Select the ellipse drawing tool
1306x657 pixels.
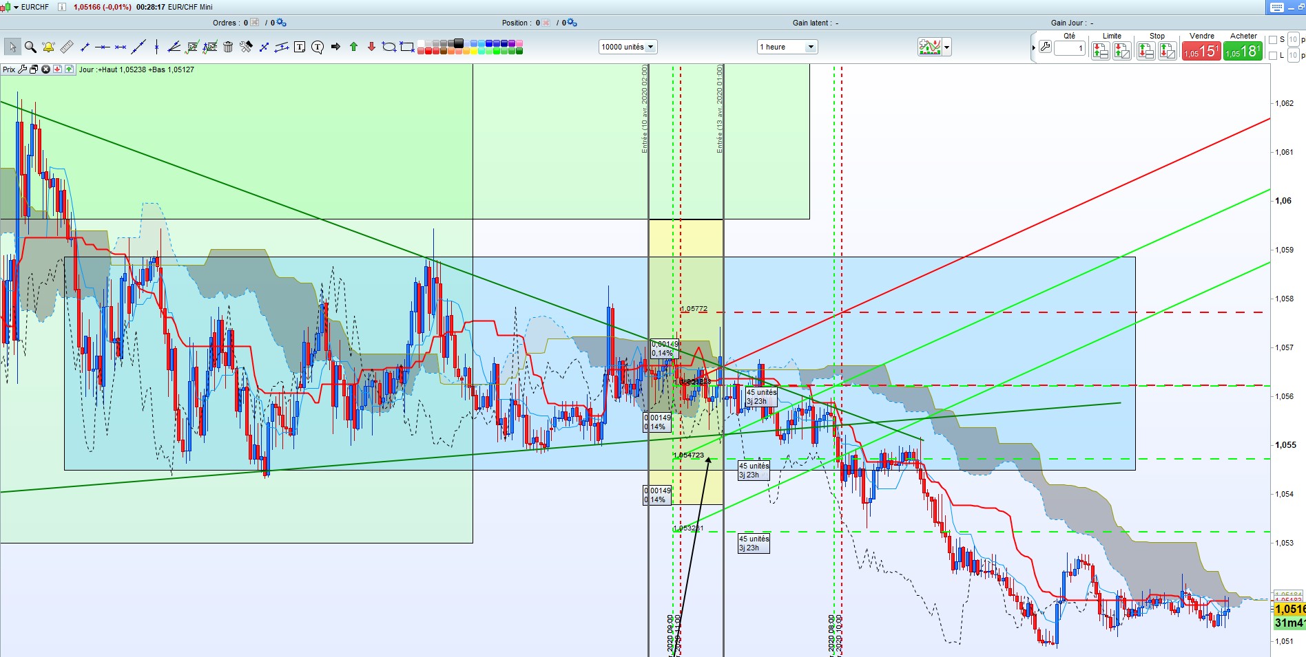click(389, 47)
